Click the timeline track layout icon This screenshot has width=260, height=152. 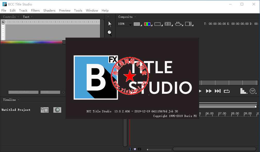click(x=45, y=110)
